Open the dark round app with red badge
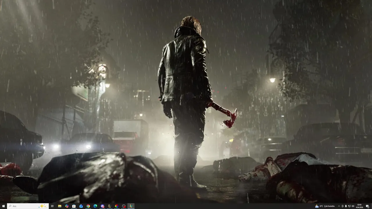The image size is (372, 209). click(124, 206)
